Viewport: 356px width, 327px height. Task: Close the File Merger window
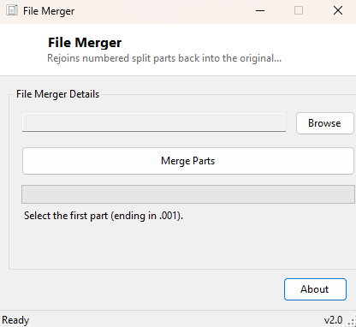338,11
